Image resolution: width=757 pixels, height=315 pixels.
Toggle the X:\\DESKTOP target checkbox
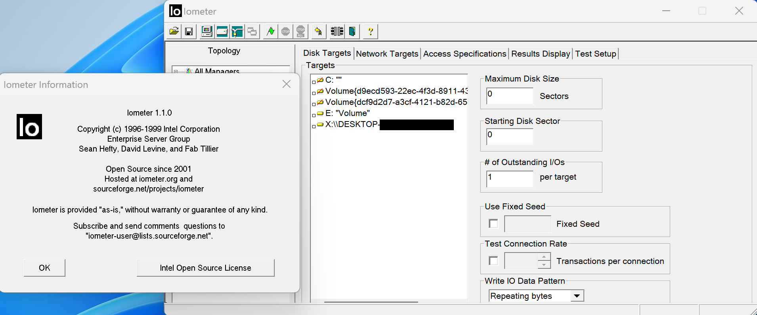314,126
